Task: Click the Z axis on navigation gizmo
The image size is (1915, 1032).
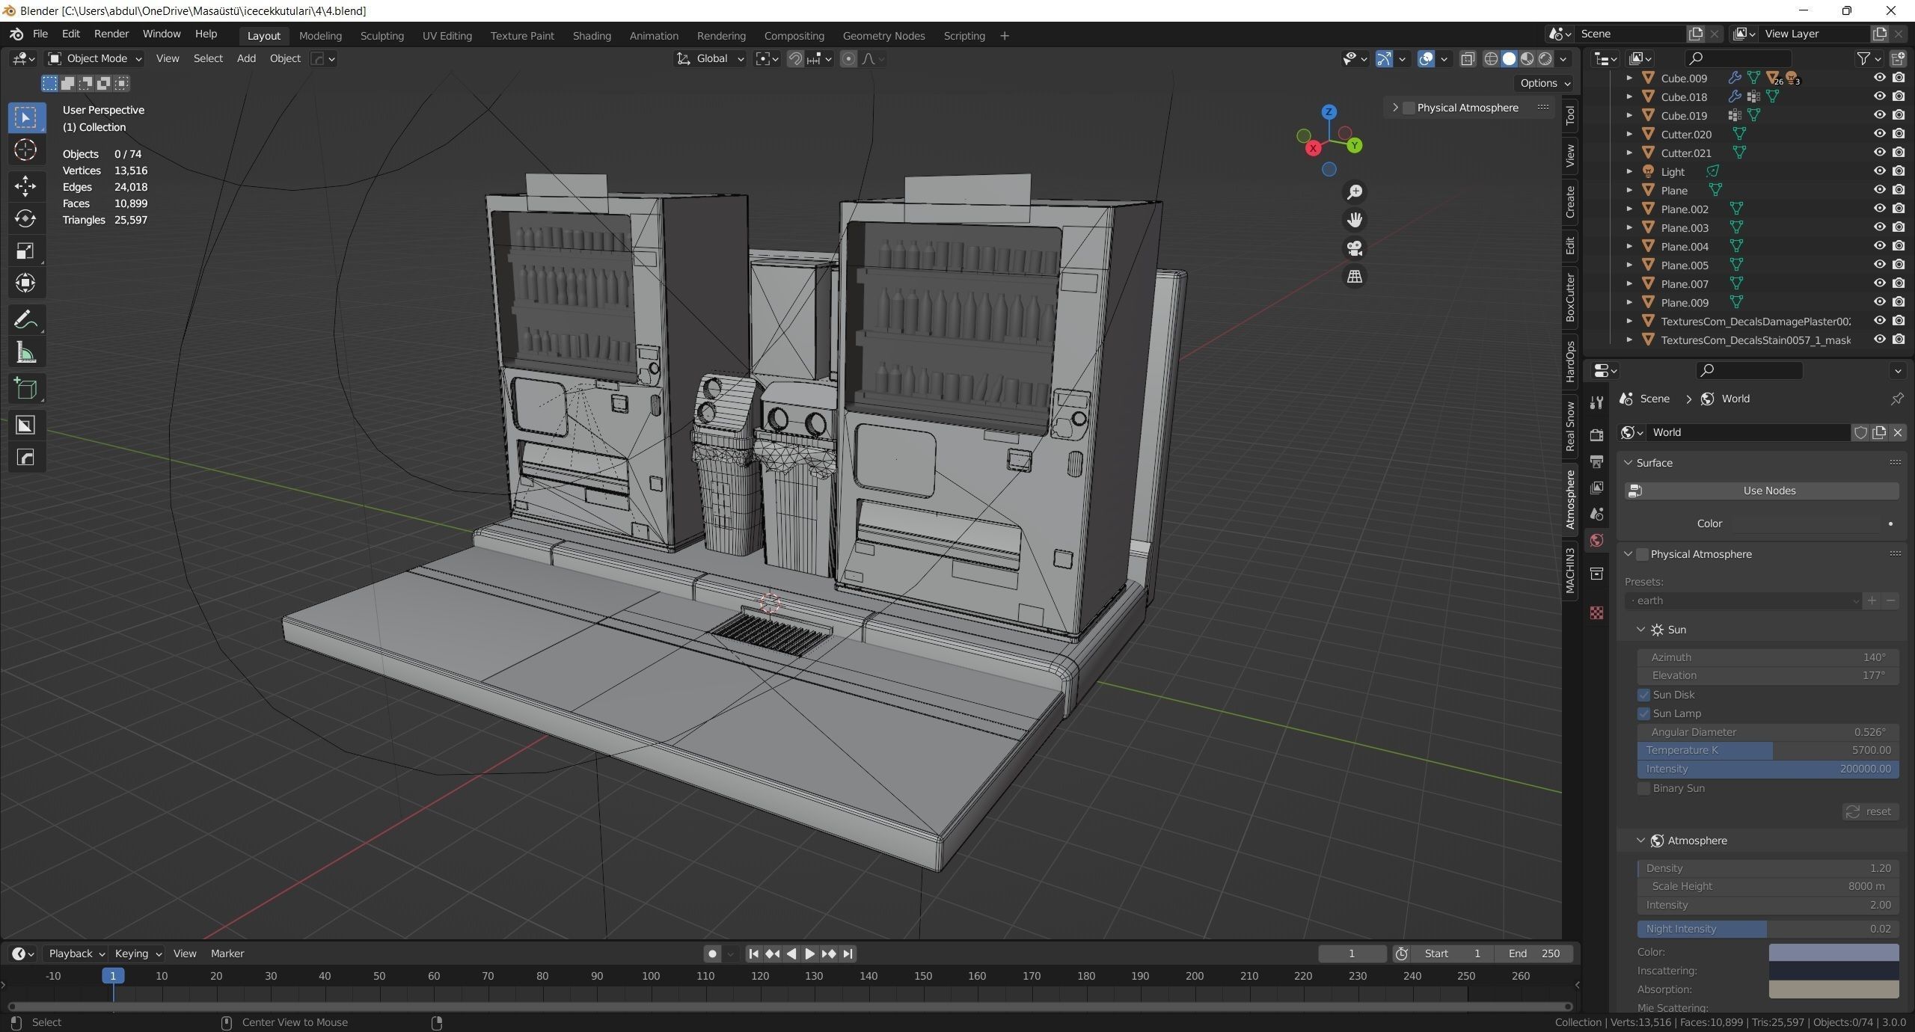Action: tap(1329, 112)
